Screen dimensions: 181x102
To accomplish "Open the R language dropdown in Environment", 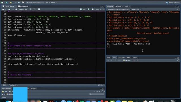I will click(3, 94).
